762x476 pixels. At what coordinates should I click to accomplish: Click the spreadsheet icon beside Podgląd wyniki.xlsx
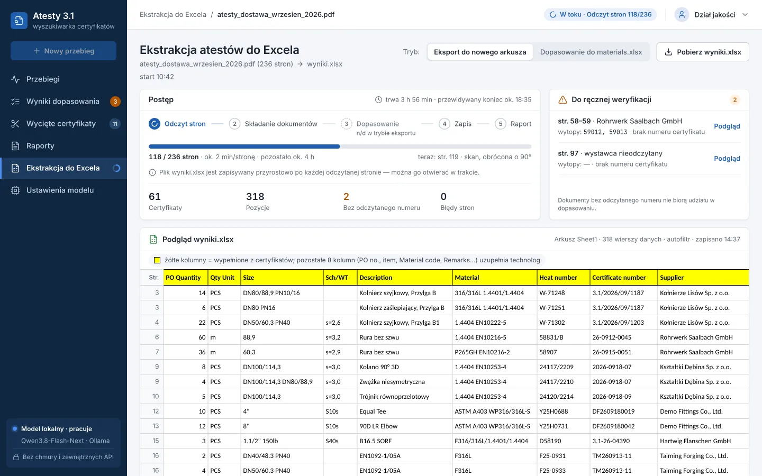(153, 240)
